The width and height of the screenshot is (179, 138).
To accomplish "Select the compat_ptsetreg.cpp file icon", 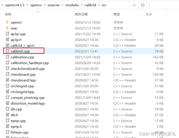I will (7, 97).
